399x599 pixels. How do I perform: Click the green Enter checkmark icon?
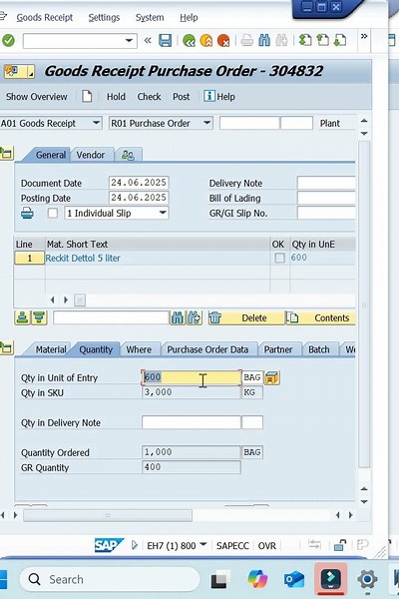(8, 40)
